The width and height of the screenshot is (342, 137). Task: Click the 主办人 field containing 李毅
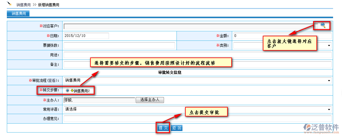(x=99, y=100)
